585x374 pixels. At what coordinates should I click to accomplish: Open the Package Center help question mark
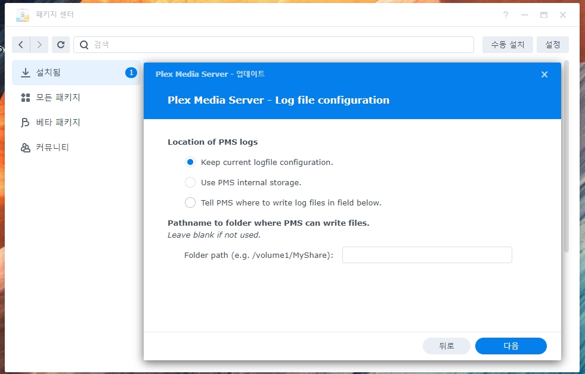506,15
